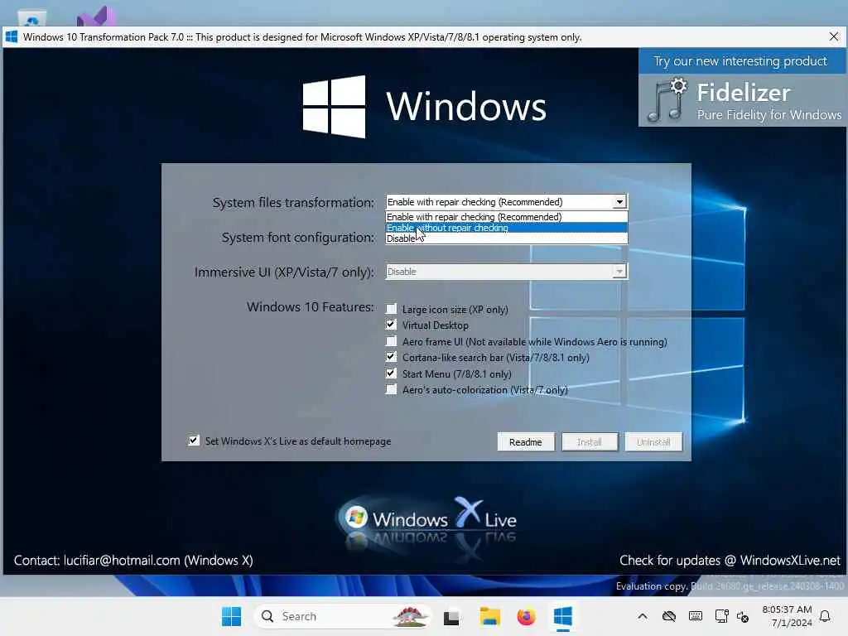Click the Immersive UI (XP/Vista/7 only) label
Image resolution: width=848 pixels, height=636 pixels.
tap(284, 272)
